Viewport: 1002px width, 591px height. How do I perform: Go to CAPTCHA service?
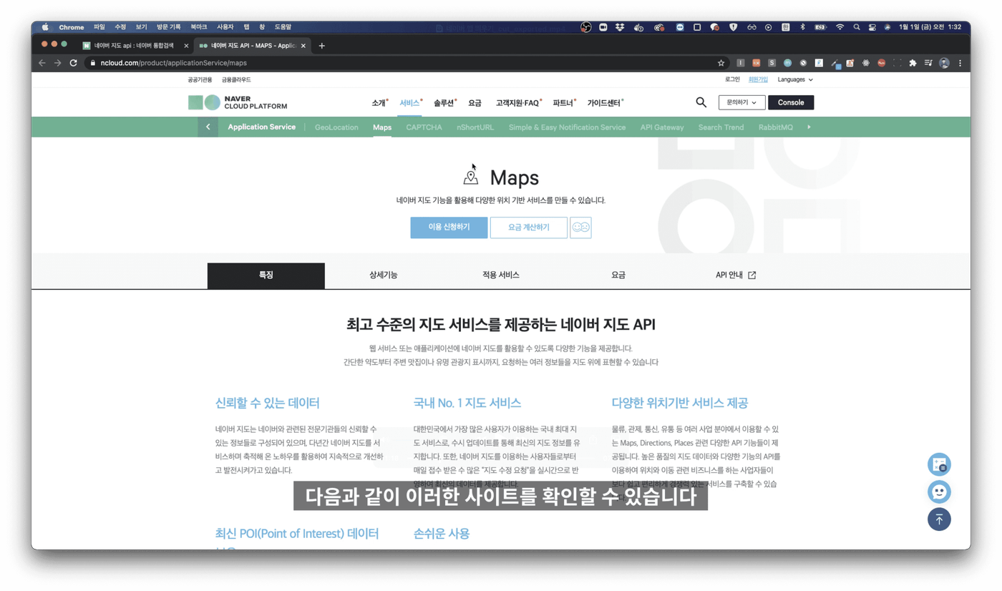click(x=424, y=127)
